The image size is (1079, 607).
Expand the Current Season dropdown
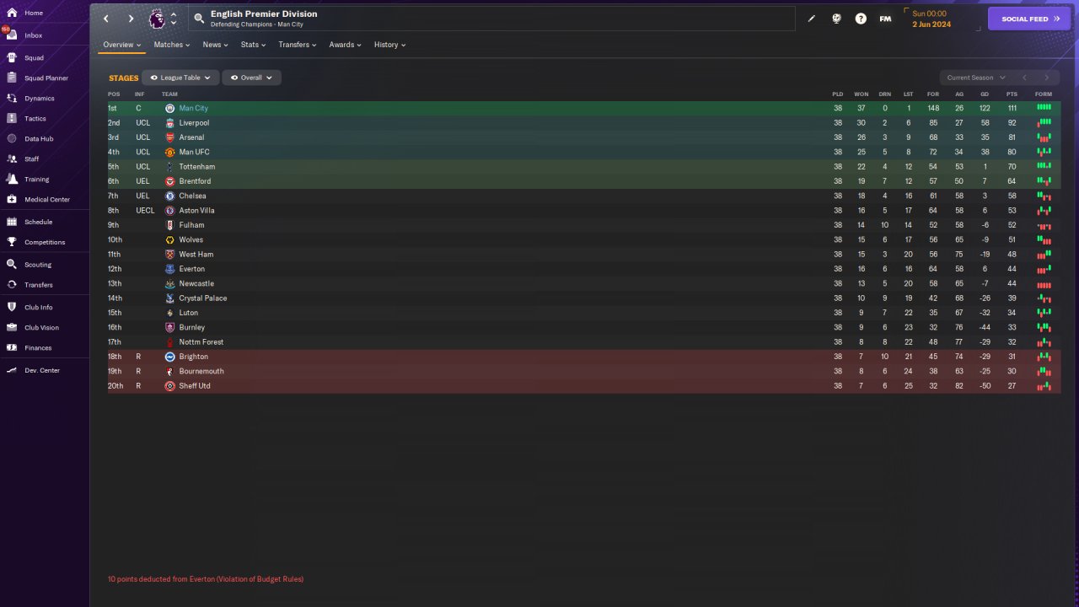975,78
